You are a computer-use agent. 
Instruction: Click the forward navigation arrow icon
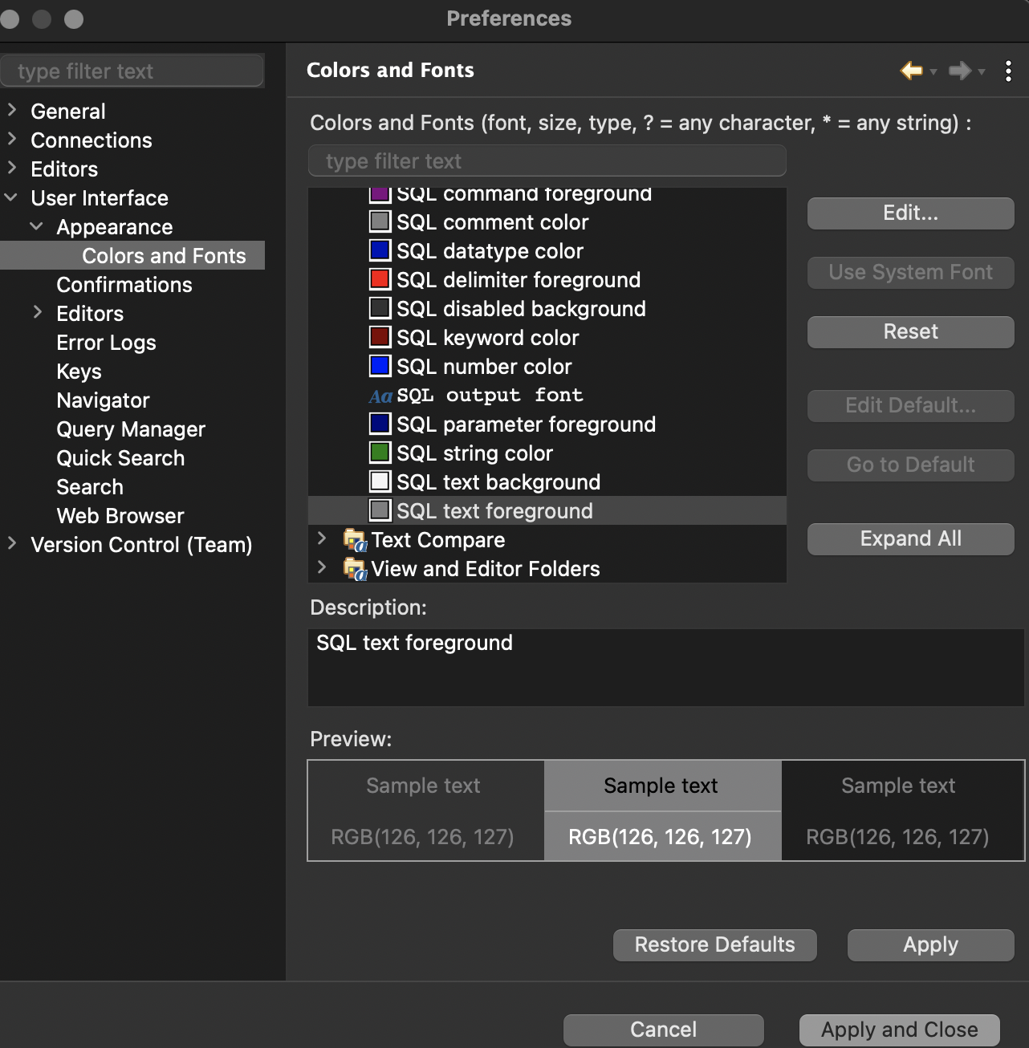pyautogui.click(x=959, y=71)
